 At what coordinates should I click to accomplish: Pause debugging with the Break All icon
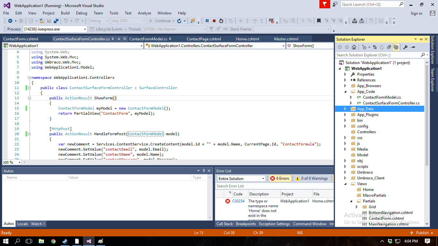[x=207, y=21]
